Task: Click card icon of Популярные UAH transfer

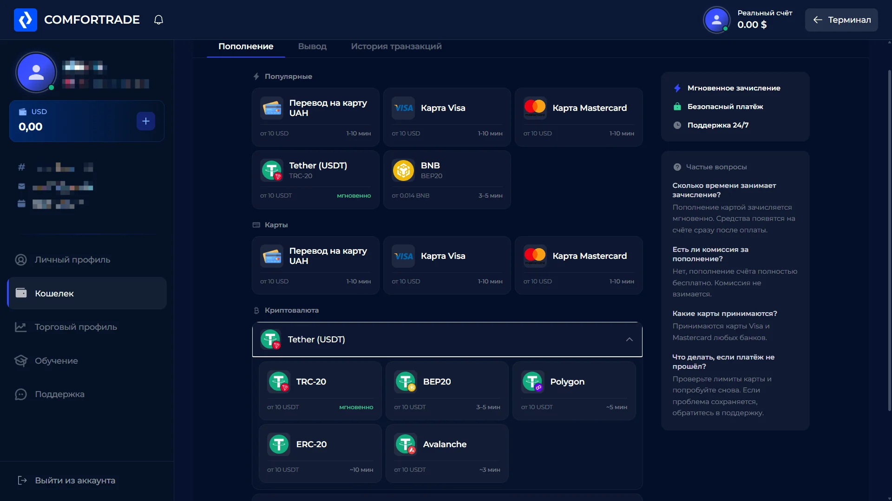Action: coord(272,108)
